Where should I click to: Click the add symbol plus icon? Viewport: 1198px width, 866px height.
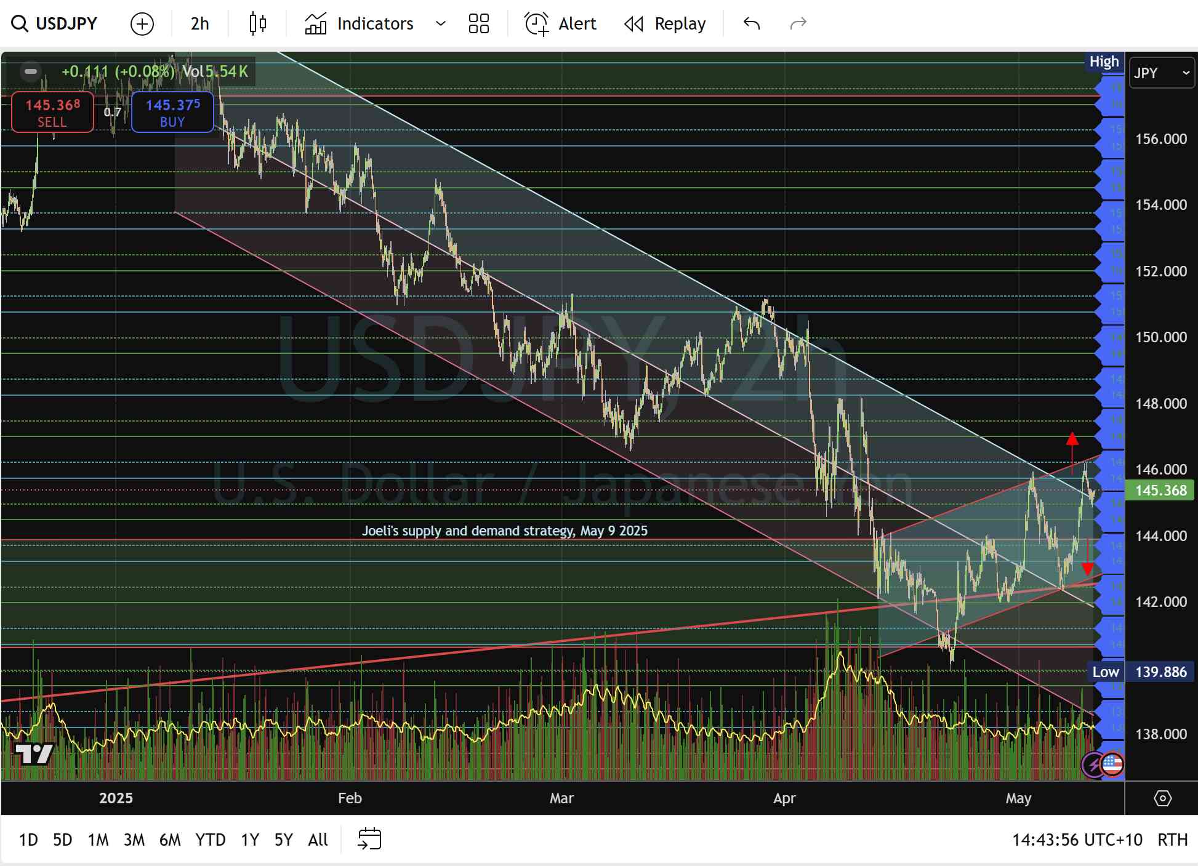point(142,24)
